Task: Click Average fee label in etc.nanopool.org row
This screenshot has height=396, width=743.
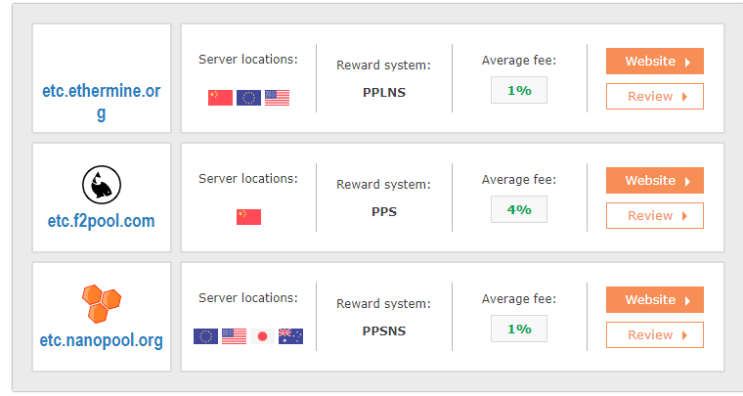Action: point(519,299)
